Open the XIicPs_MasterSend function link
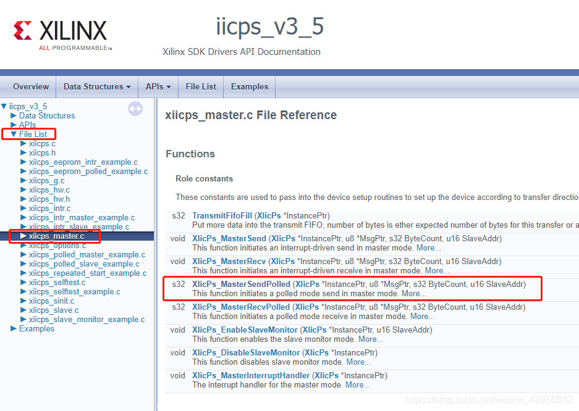This screenshot has height=411, width=579. click(x=229, y=238)
